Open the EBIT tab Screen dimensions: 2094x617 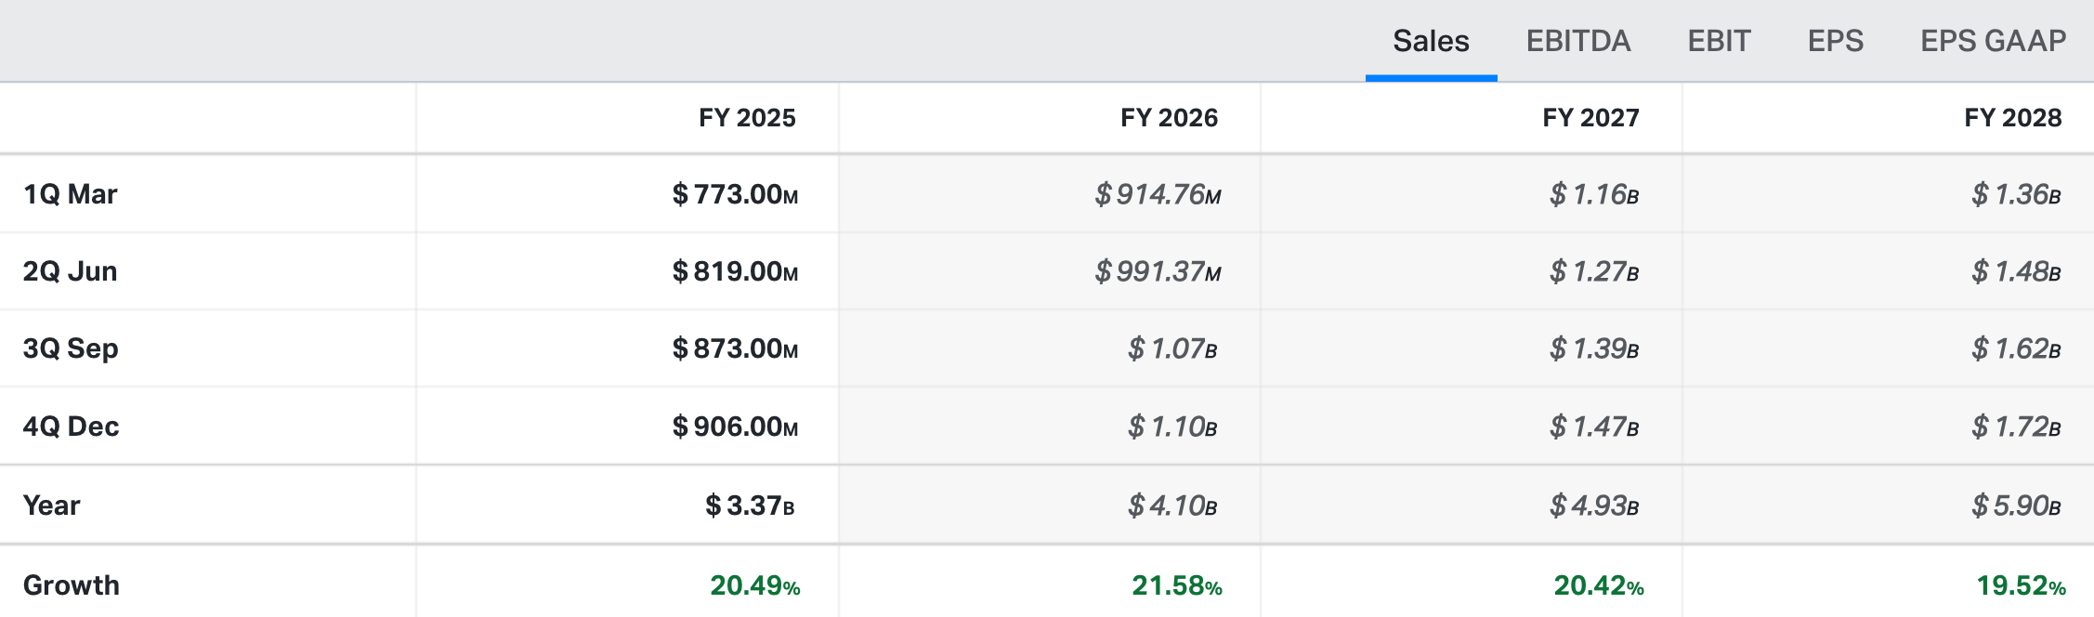pos(1719,41)
